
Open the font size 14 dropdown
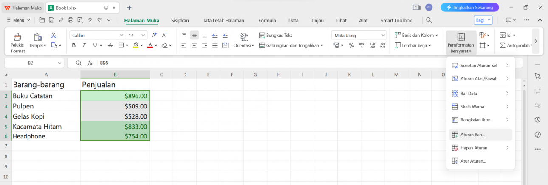[x=144, y=36]
